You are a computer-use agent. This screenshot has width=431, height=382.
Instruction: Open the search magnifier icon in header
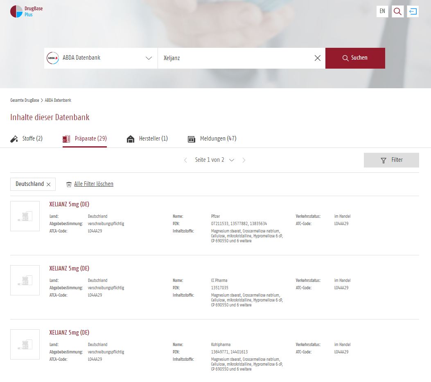tap(397, 11)
